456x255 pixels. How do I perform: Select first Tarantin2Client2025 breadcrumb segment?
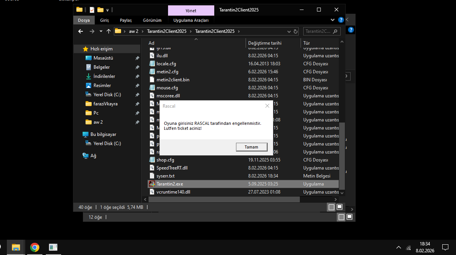(x=167, y=31)
